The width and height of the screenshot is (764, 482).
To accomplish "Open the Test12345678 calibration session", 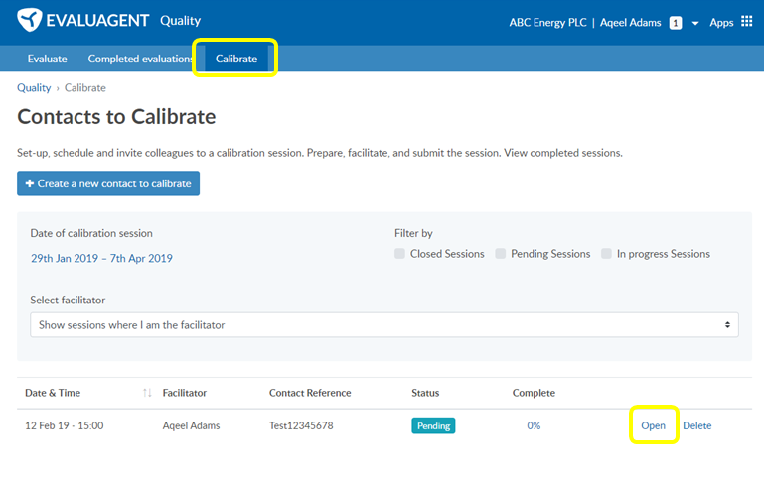I will point(653,425).
